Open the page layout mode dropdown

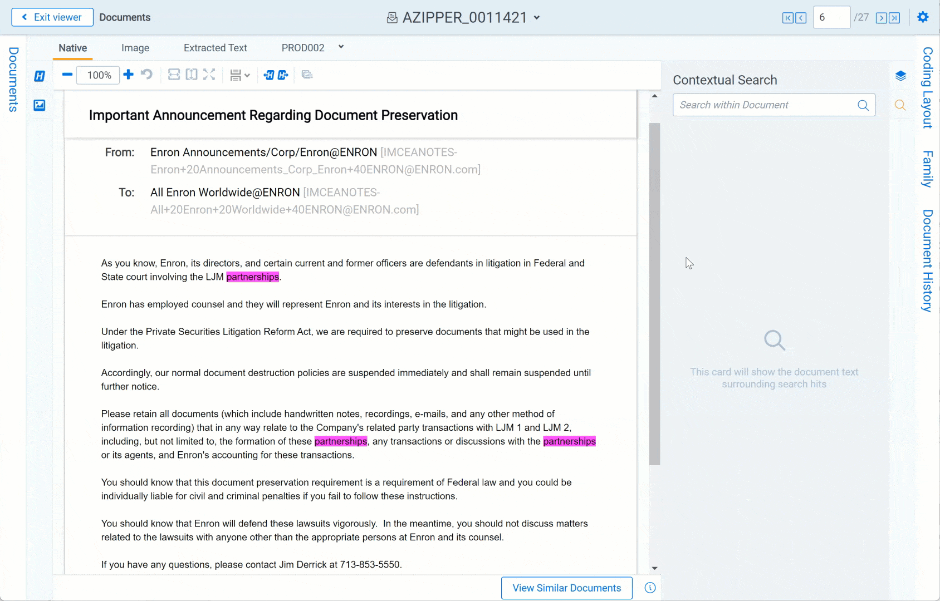coord(240,75)
